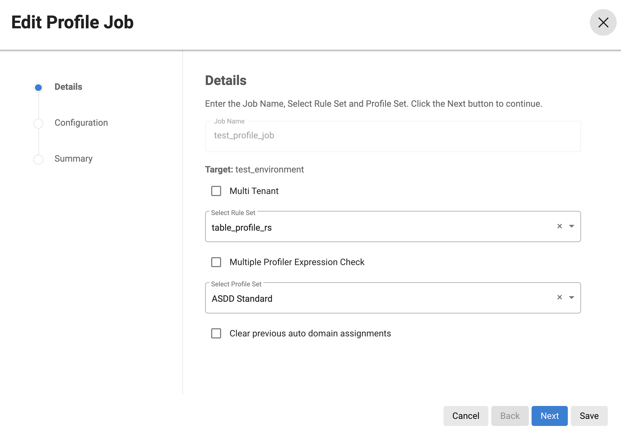Expand the Select Profile Set dropdown arrow
The width and height of the screenshot is (621, 431).
(571, 297)
